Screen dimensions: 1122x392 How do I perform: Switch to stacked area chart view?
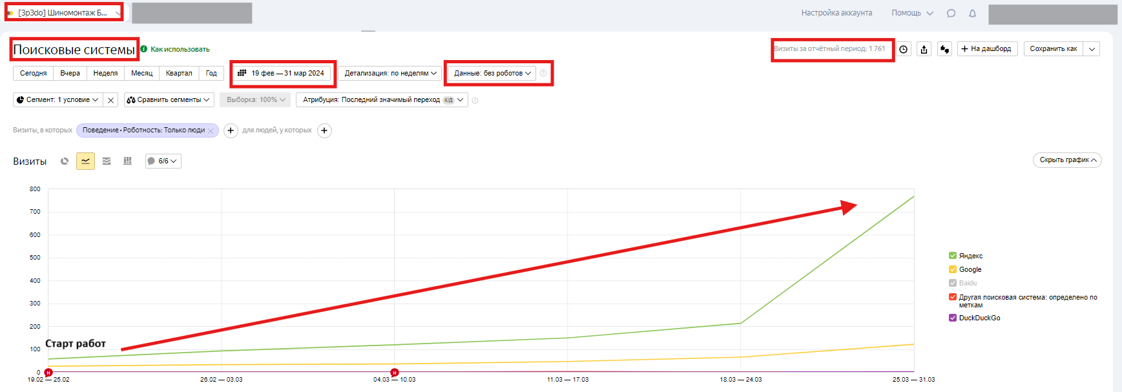(107, 161)
